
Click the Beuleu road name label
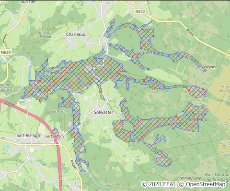click(190, 33)
